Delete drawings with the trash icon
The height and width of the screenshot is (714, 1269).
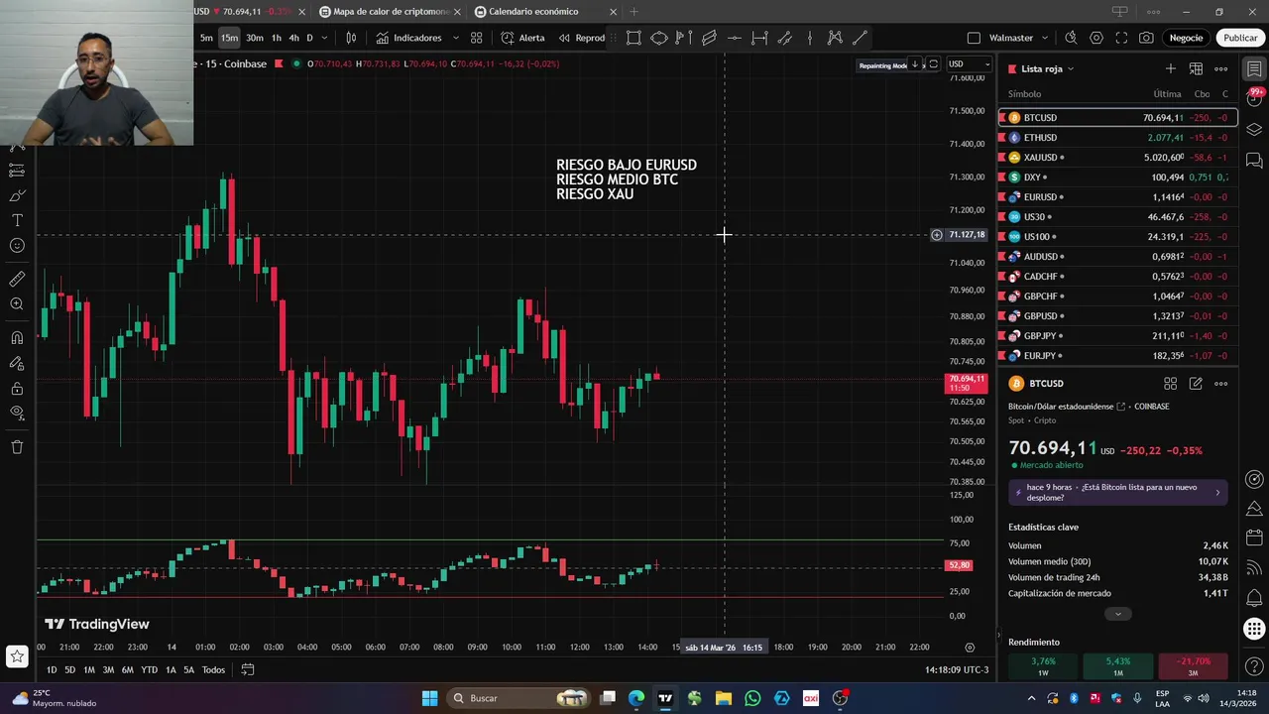(17, 447)
